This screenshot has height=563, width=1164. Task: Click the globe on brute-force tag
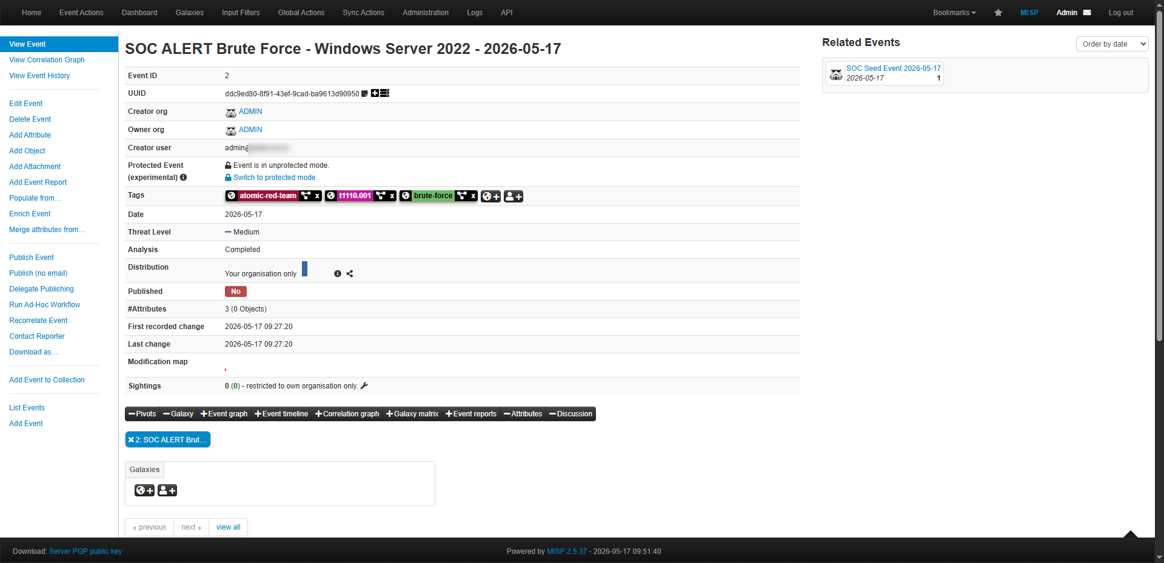(406, 196)
